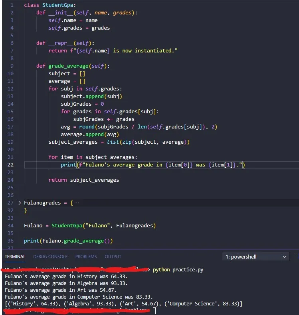
Task: Click 'return subject_averages' on line 24
Action: (84, 180)
